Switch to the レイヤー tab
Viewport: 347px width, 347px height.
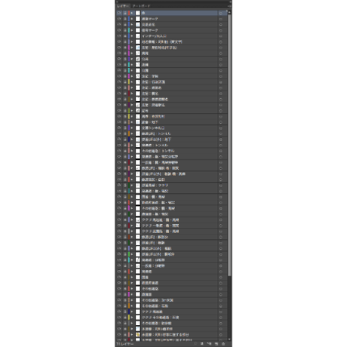(123, 6)
